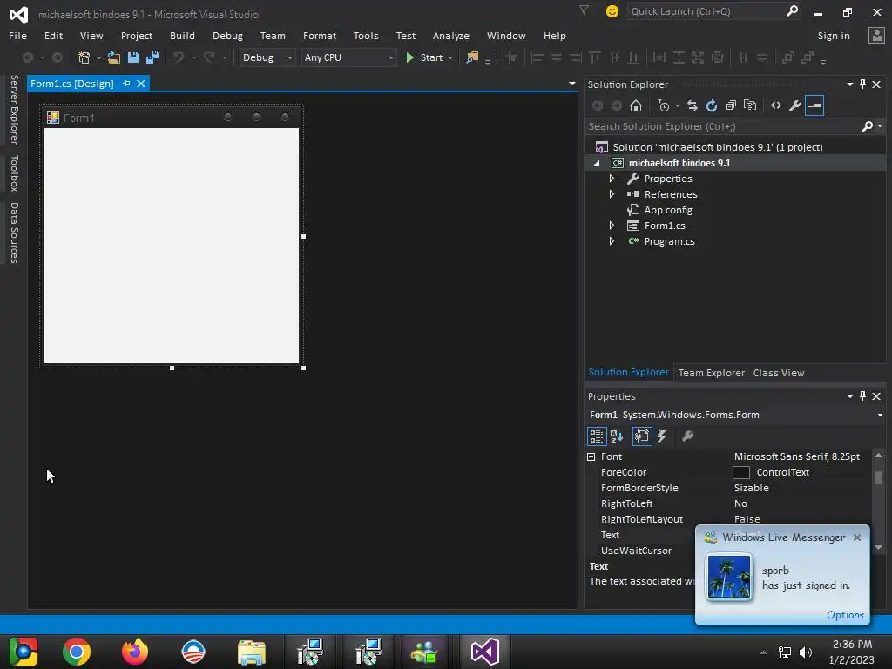Expand the Form1.cs node
The image size is (892, 669).
click(612, 226)
